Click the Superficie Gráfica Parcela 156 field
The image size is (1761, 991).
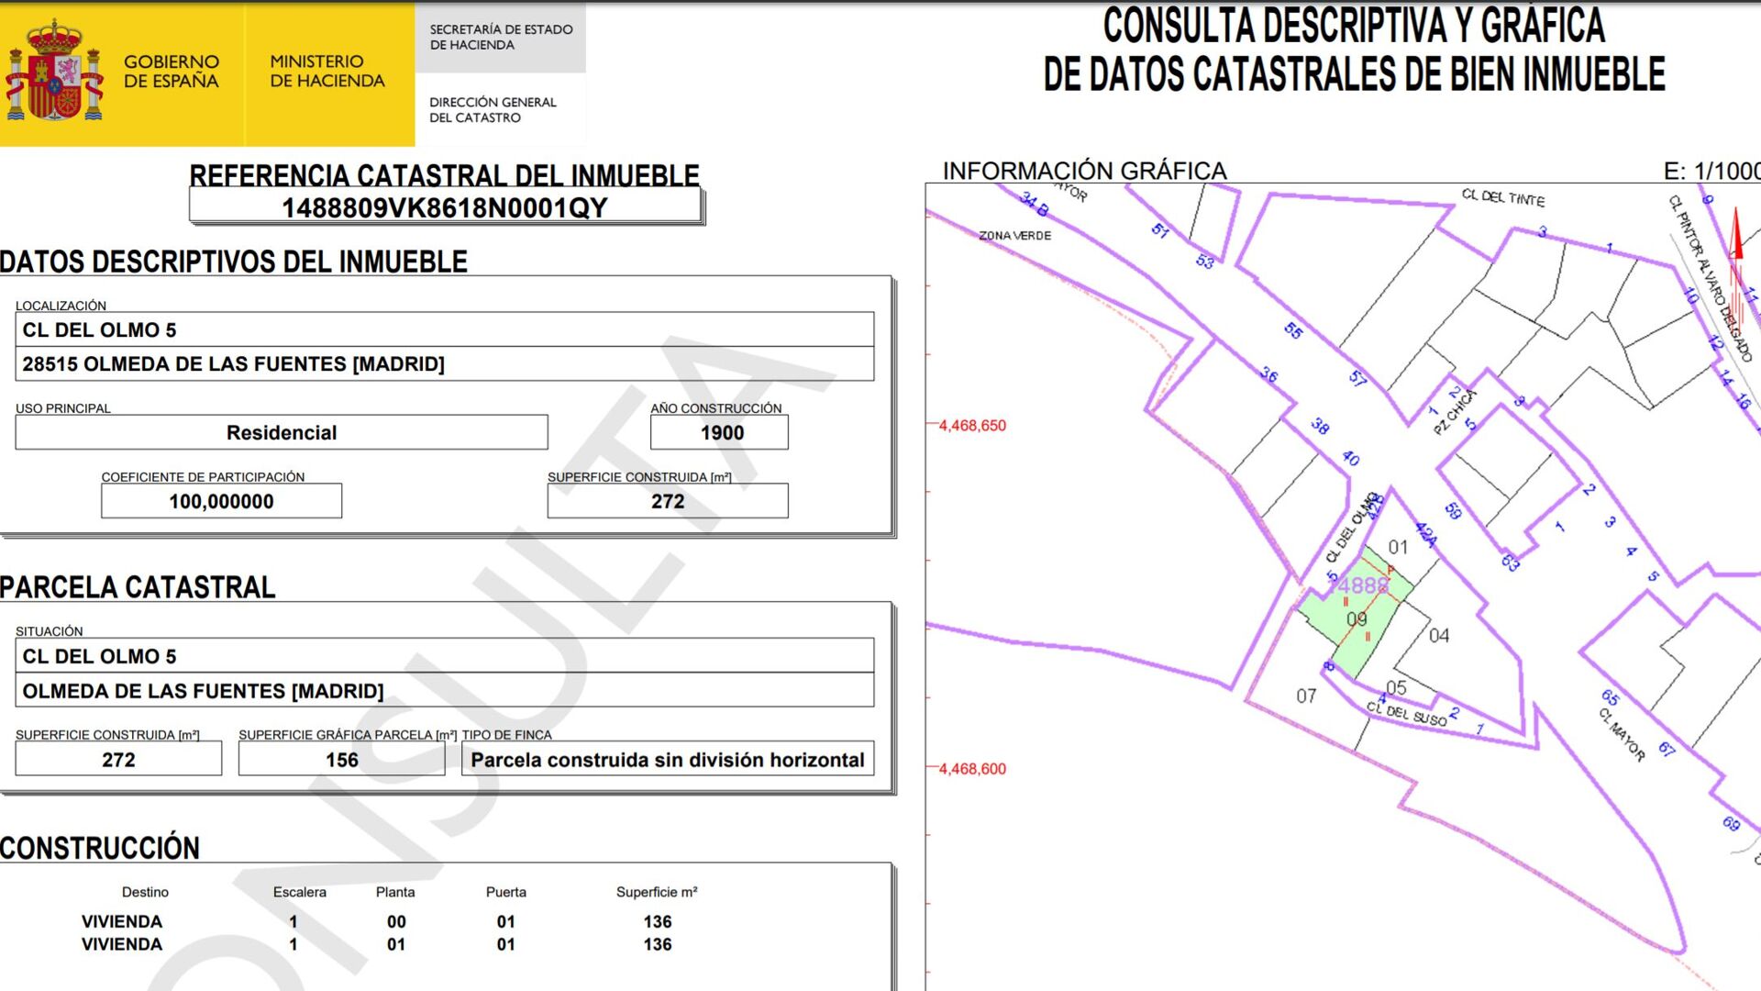341,760
